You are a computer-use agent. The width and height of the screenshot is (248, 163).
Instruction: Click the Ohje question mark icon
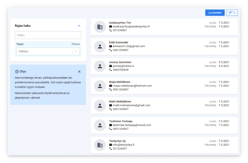click(x=17, y=72)
